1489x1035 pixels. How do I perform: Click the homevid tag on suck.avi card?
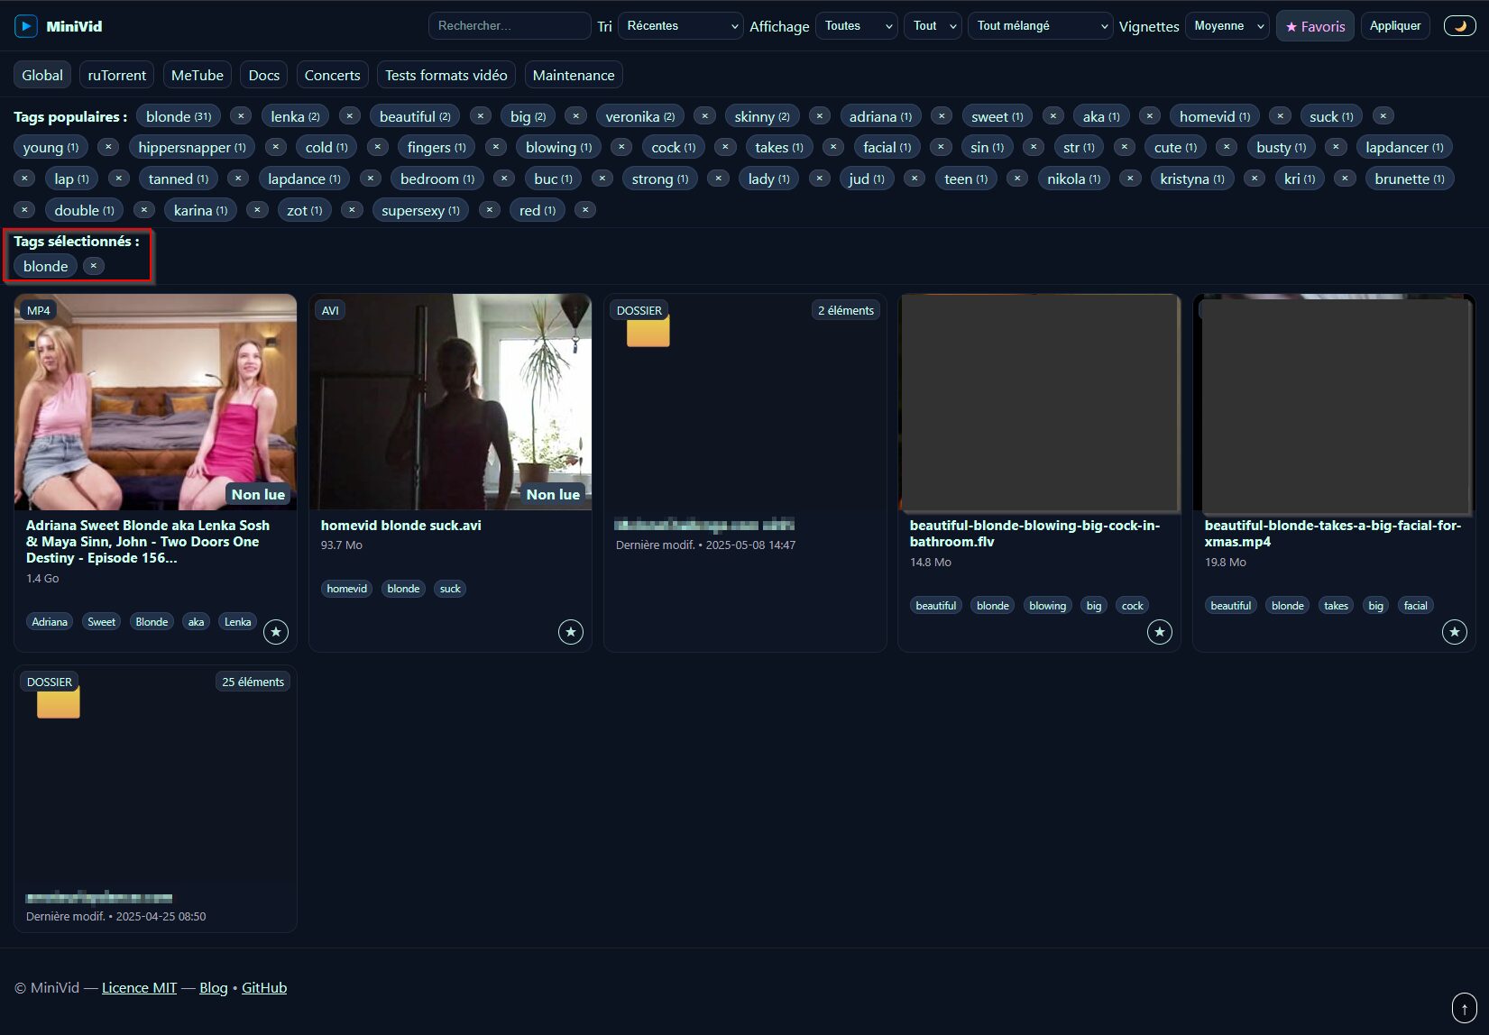pyautogui.click(x=346, y=589)
